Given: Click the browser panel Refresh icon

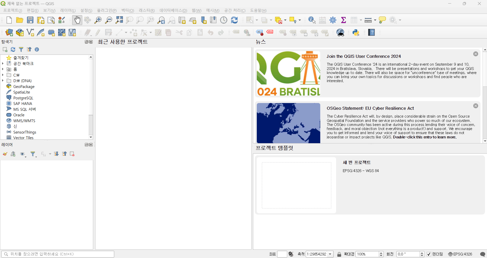Looking at the screenshot, I should point(13,49).
